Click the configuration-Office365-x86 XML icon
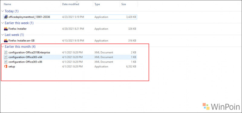Screen dimensions: 242x113 tap(6, 62)
